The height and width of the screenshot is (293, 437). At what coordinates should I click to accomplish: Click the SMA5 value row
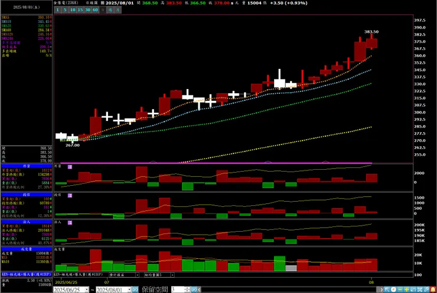click(x=27, y=17)
